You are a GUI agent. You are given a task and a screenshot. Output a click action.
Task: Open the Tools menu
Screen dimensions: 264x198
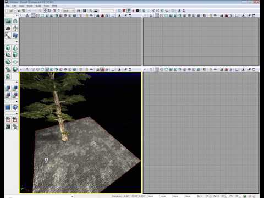(x=47, y=6)
